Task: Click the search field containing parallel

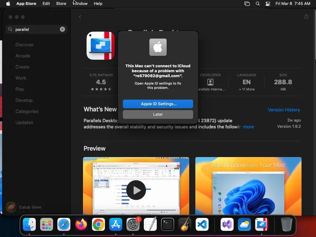Action: 36,29
